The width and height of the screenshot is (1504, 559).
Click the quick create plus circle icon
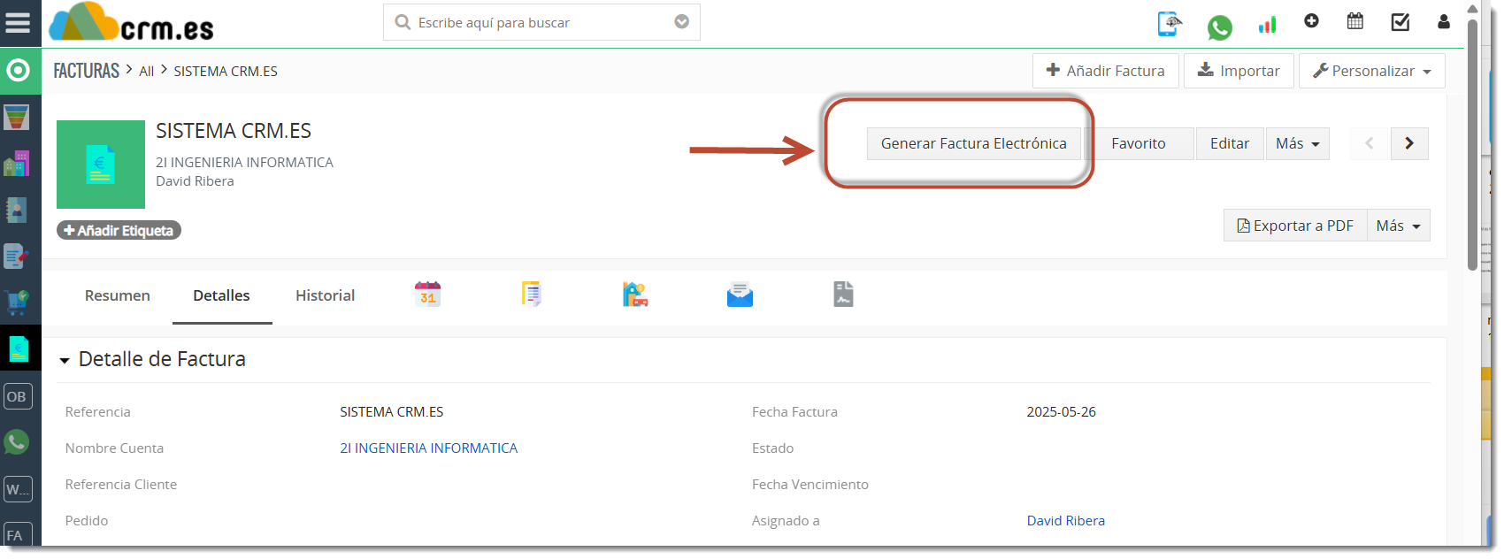click(x=1311, y=20)
